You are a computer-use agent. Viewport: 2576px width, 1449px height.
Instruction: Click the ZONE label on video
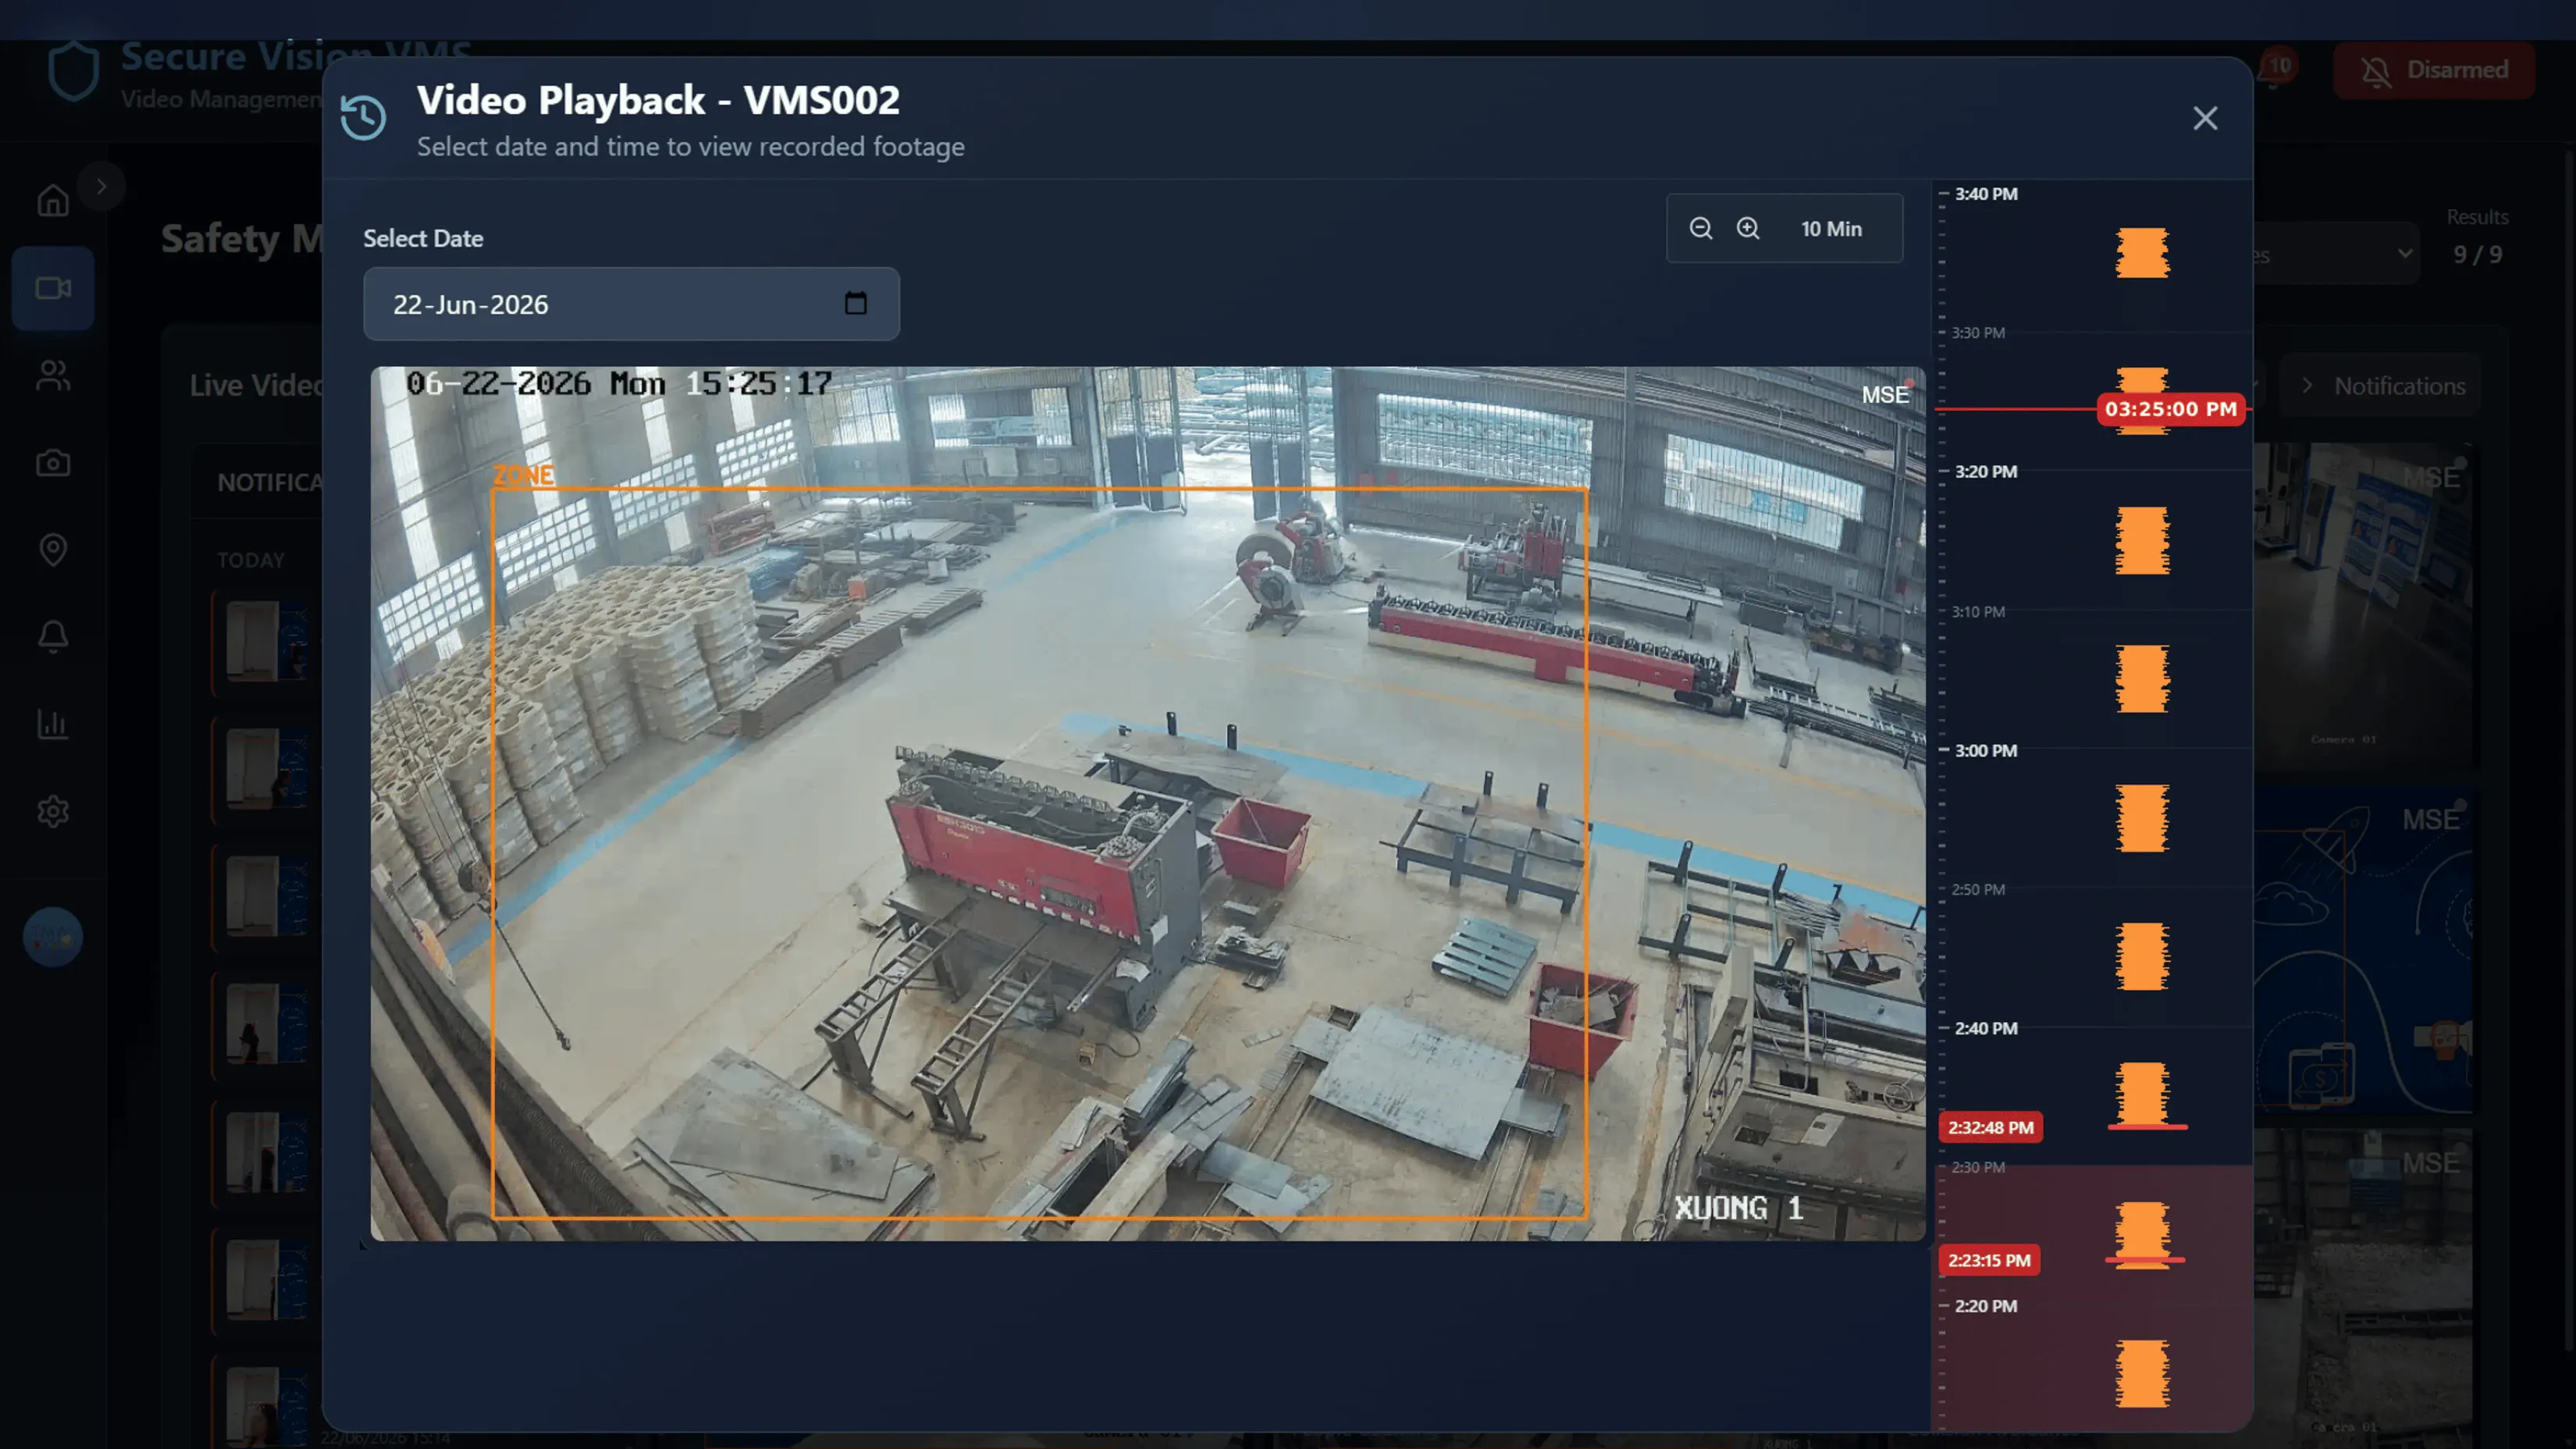[x=523, y=475]
